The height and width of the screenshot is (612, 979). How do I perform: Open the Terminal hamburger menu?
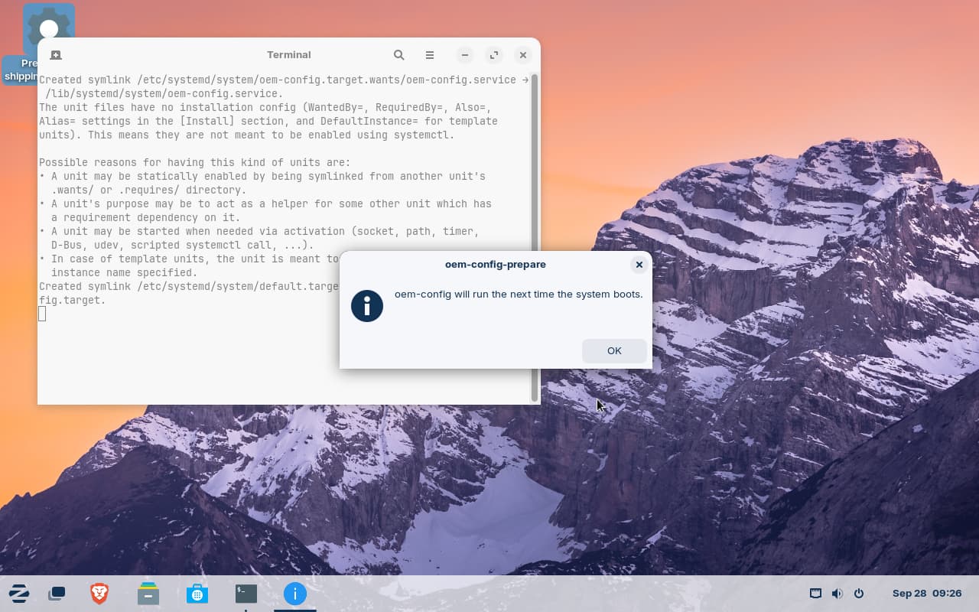tap(430, 55)
